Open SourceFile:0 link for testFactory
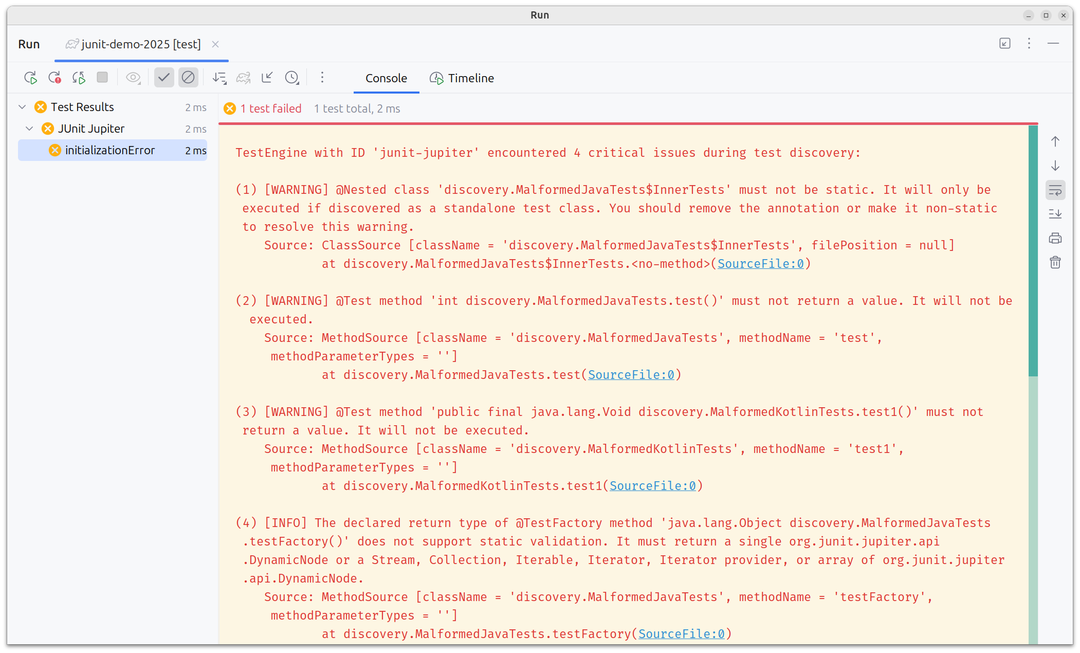The image size is (1080, 653). click(x=681, y=634)
